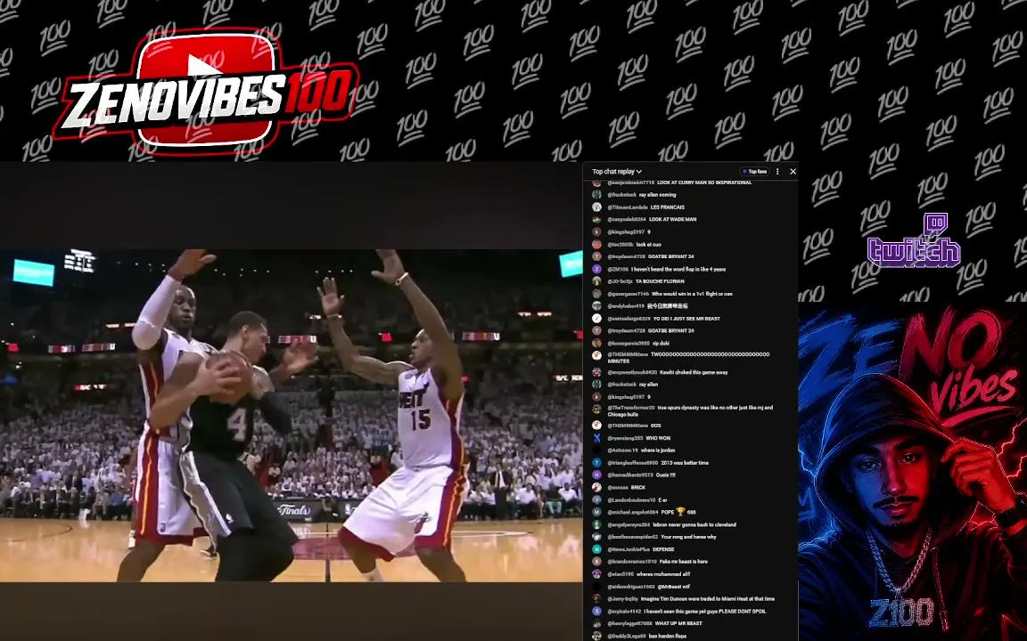
Task: Click avatar beside 'WHAT UP MR BEAST'
Action: (596, 623)
